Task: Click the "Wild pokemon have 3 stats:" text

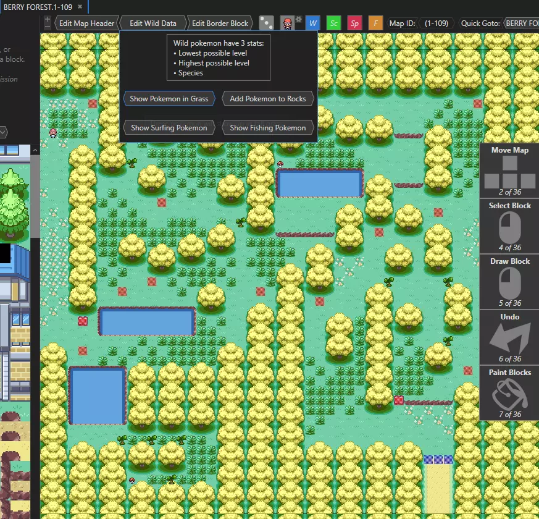Action: (x=219, y=43)
